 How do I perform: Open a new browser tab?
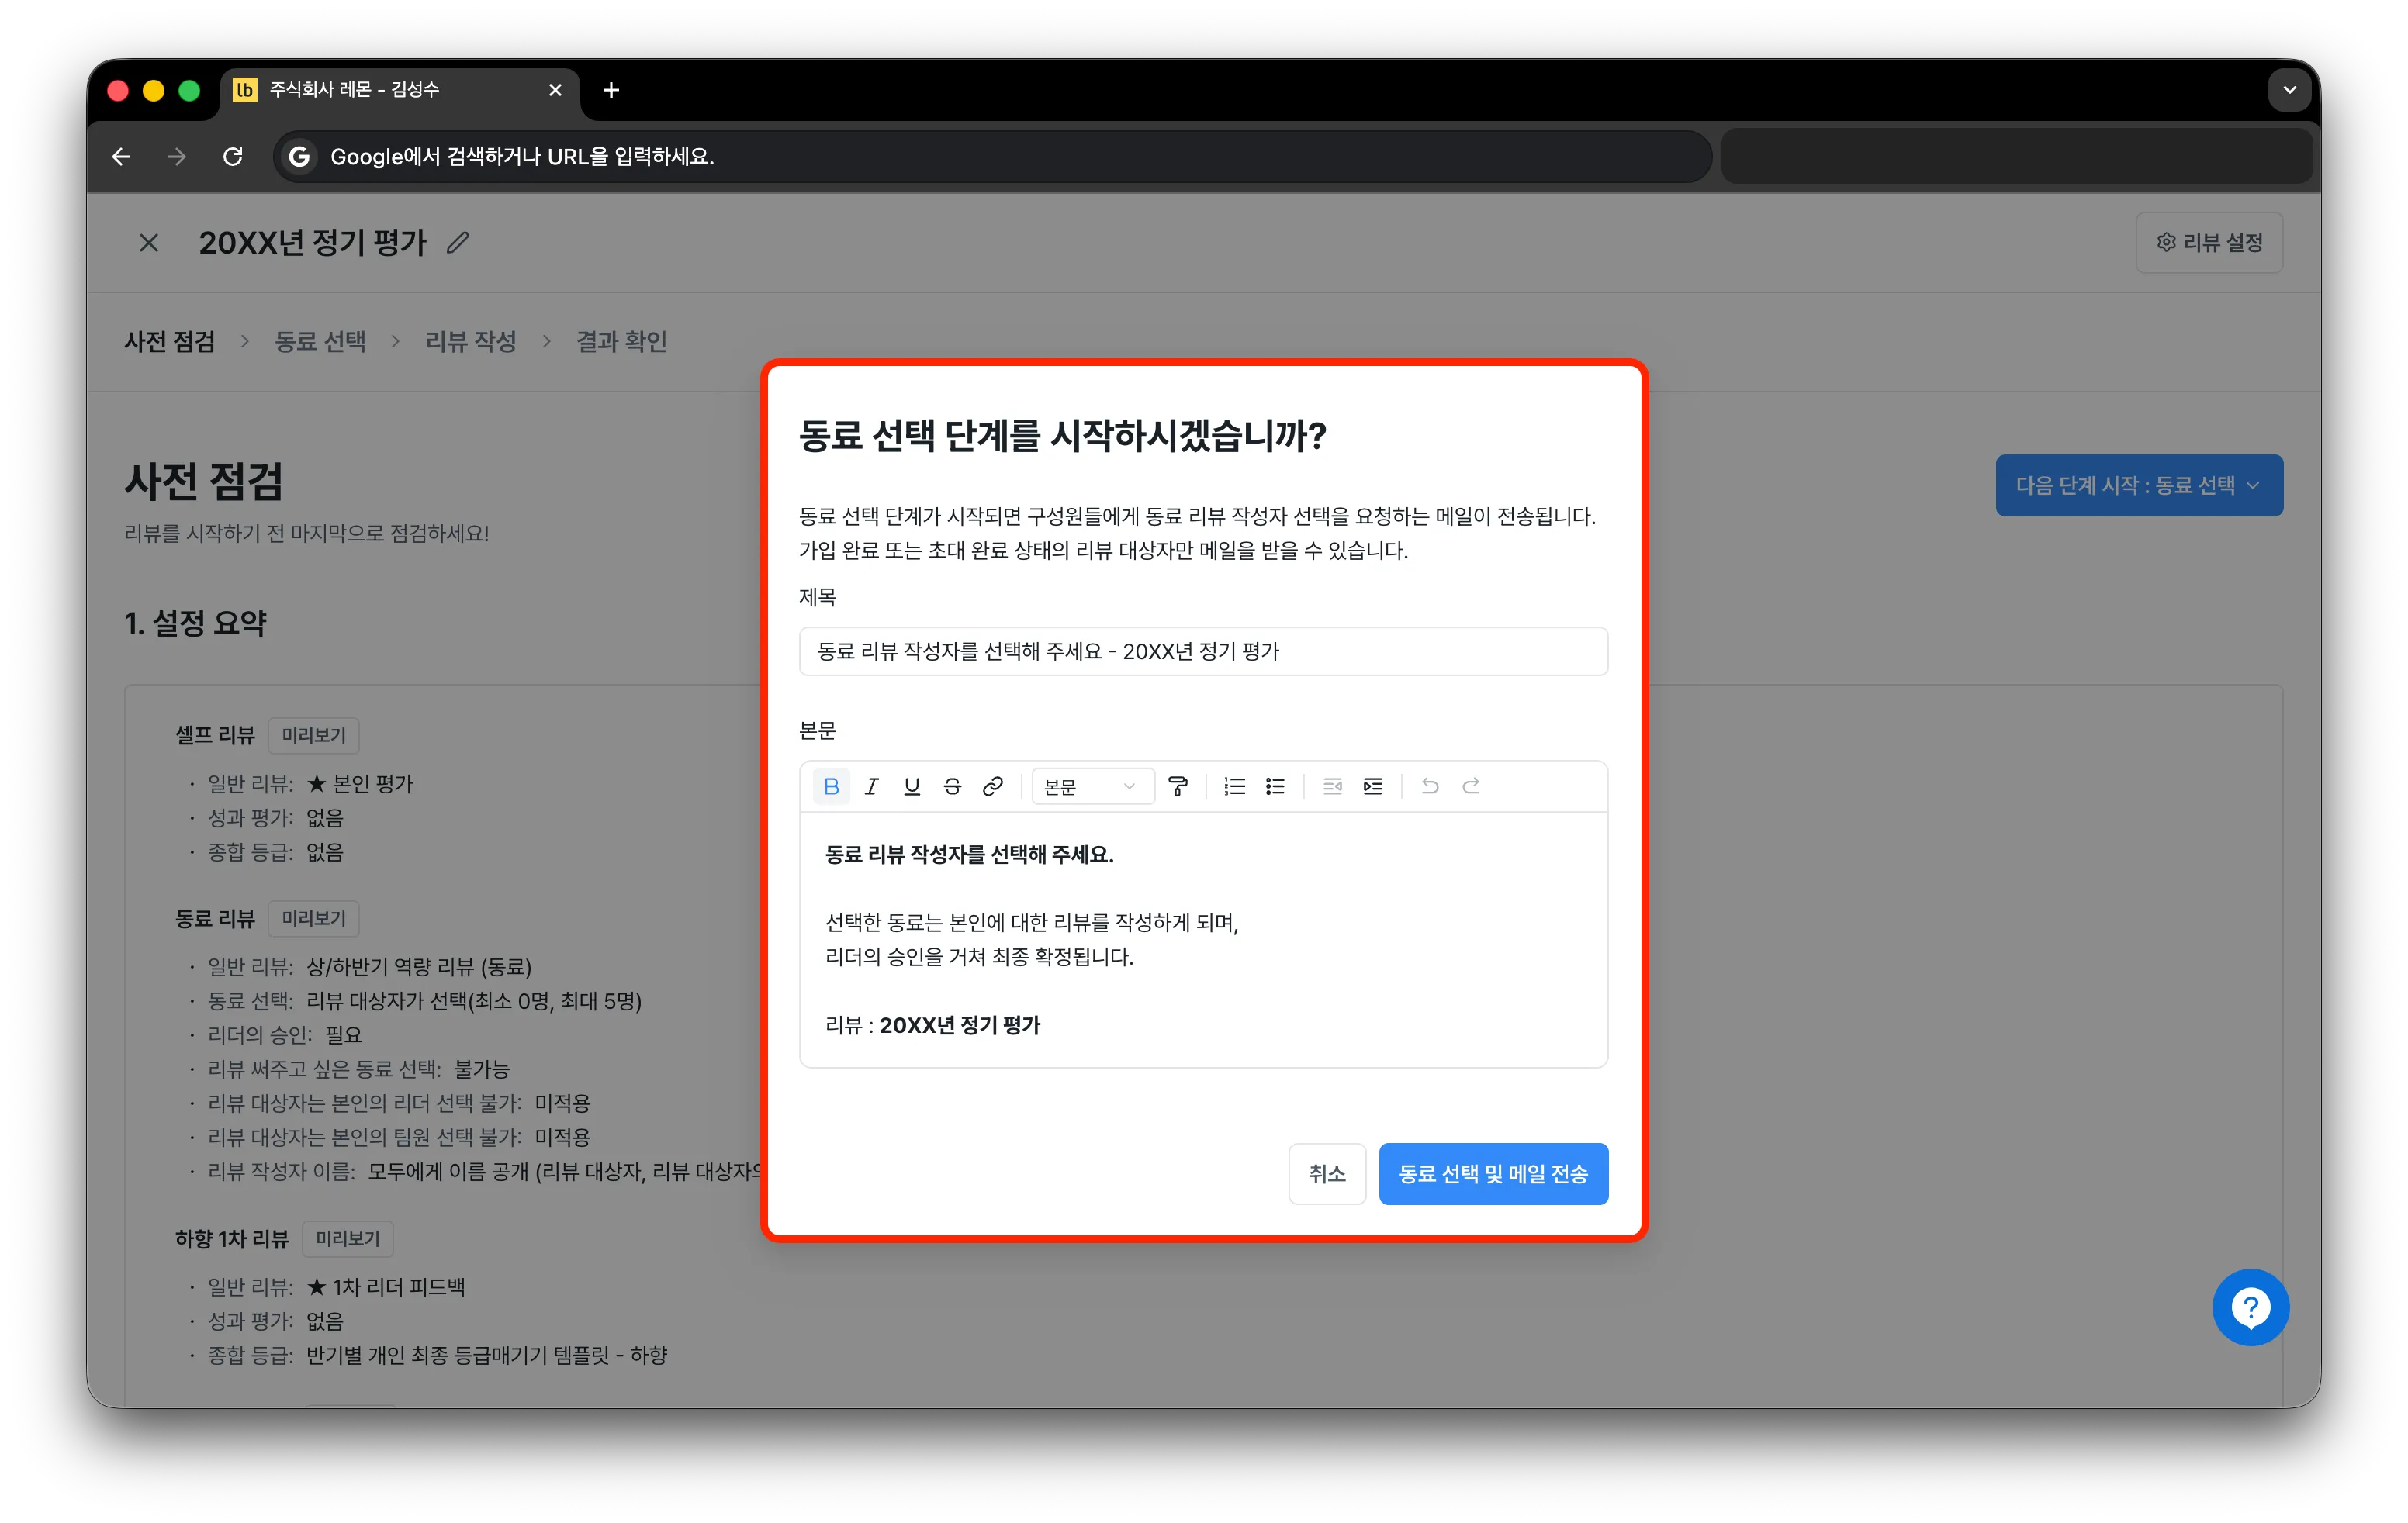pos(611,90)
